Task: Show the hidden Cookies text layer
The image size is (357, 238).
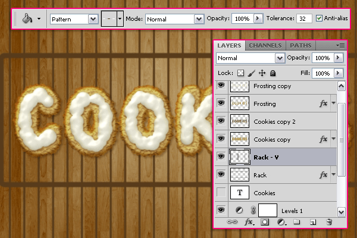Action: point(221,192)
